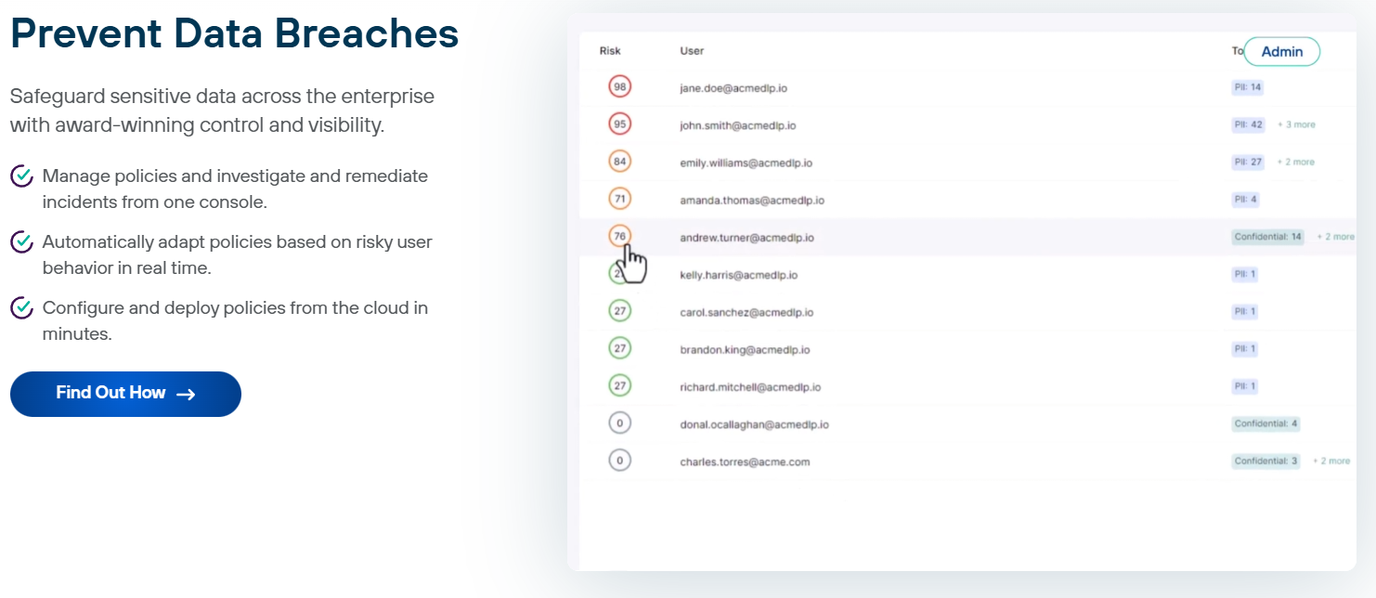Click checkmark icon next to Automatically adapt policies

[21, 242]
